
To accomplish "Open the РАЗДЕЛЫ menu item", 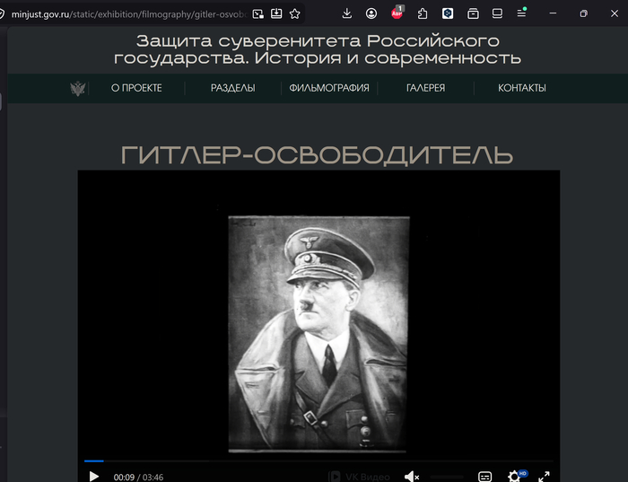I will click(233, 88).
